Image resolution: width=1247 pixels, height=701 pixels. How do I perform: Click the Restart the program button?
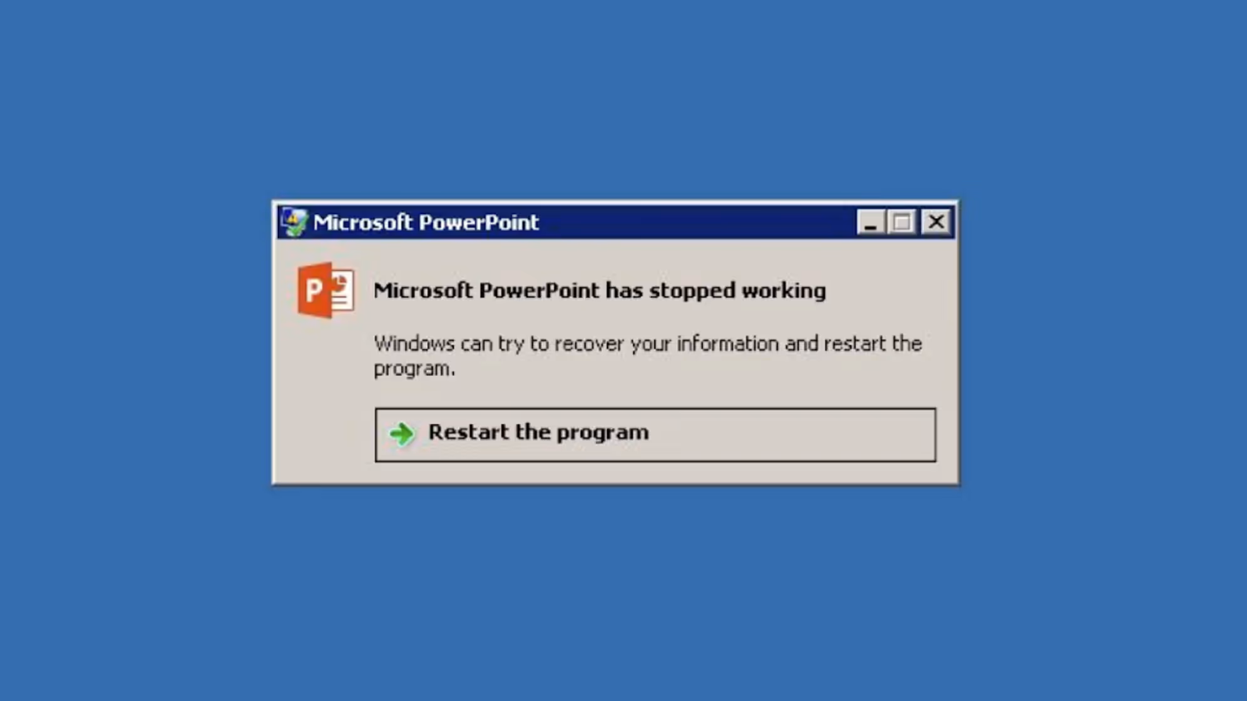point(655,435)
